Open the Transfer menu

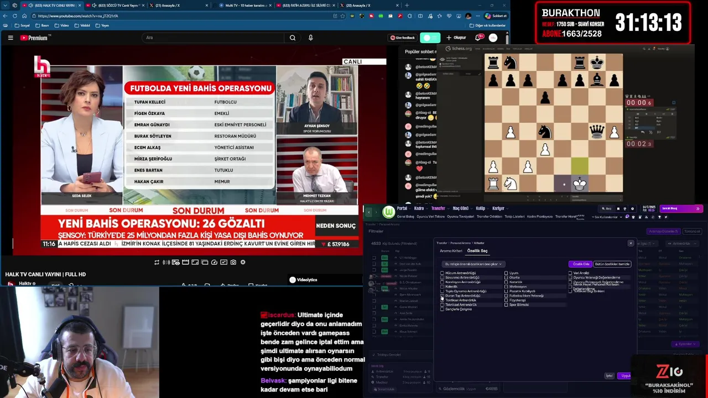click(438, 208)
